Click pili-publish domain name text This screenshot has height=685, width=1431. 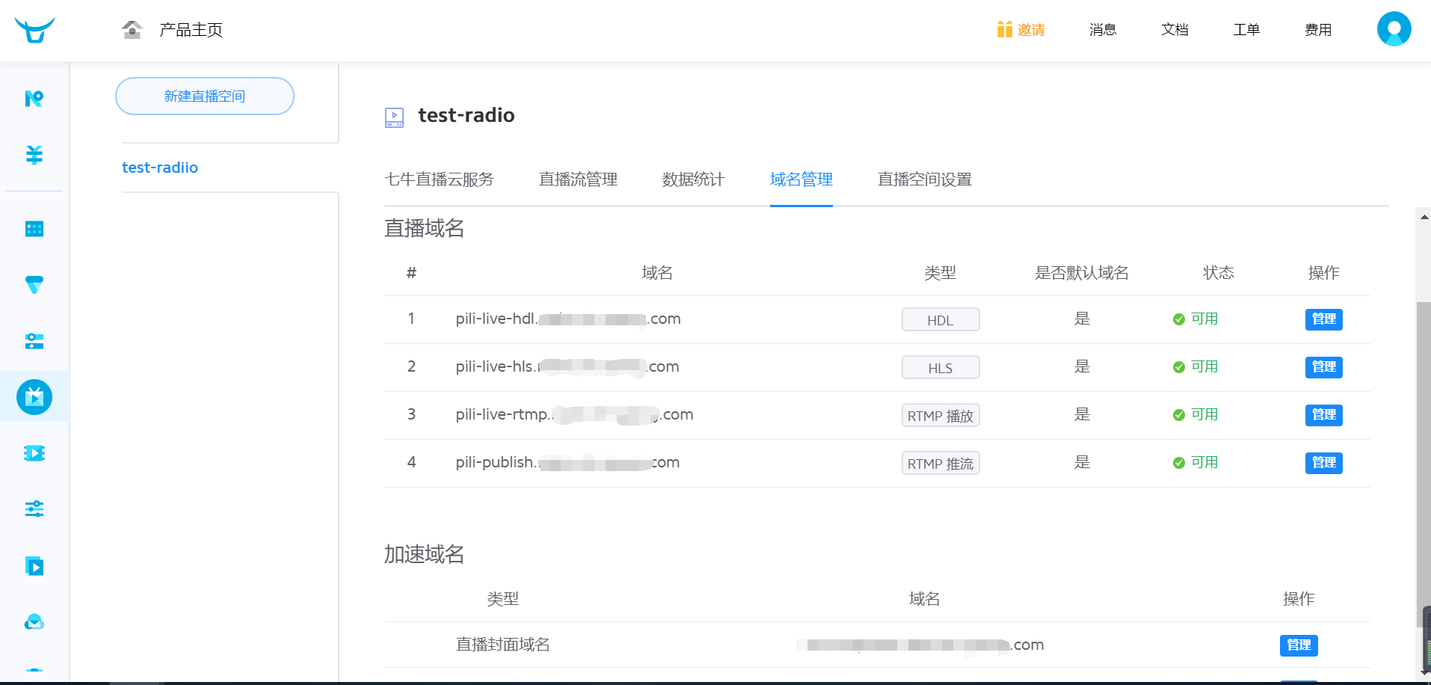567,463
